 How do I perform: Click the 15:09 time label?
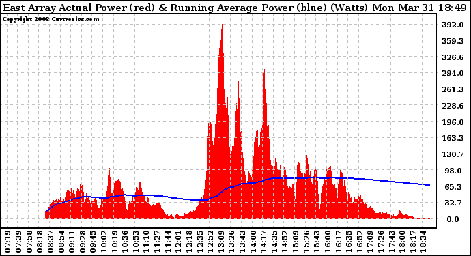click(296, 242)
